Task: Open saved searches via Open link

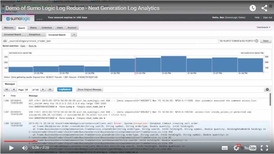Action: pos(23,46)
